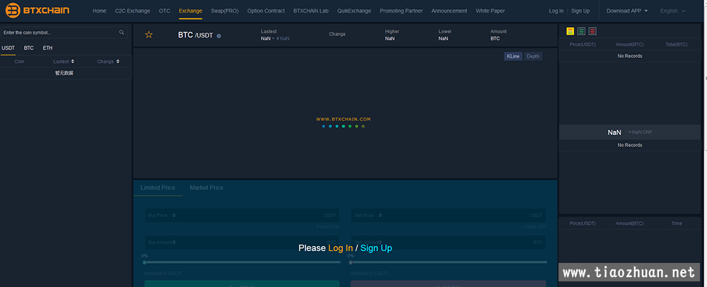
Task: Click WWW.BTXCHAIN.COM chart loading text
Action: [344, 119]
